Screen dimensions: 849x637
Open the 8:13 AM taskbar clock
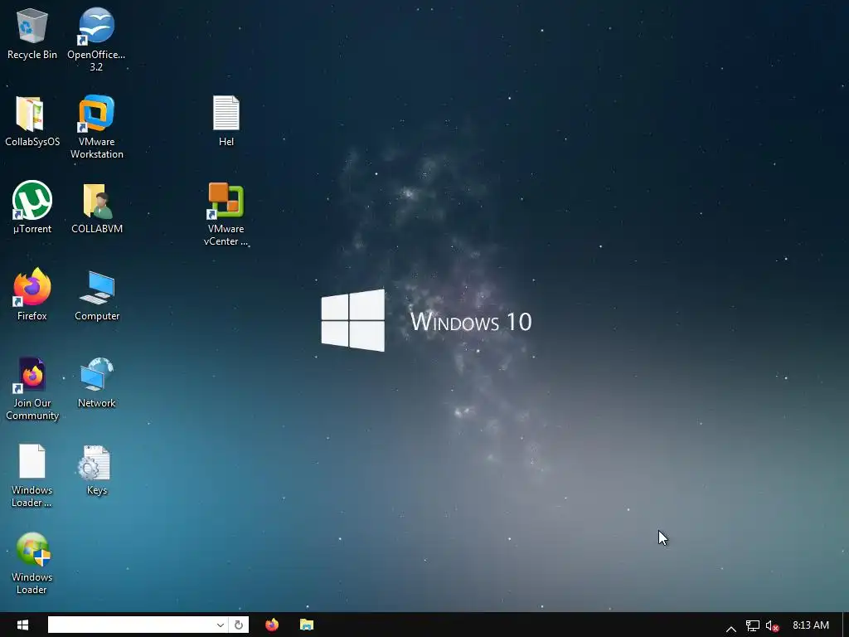coord(811,625)
